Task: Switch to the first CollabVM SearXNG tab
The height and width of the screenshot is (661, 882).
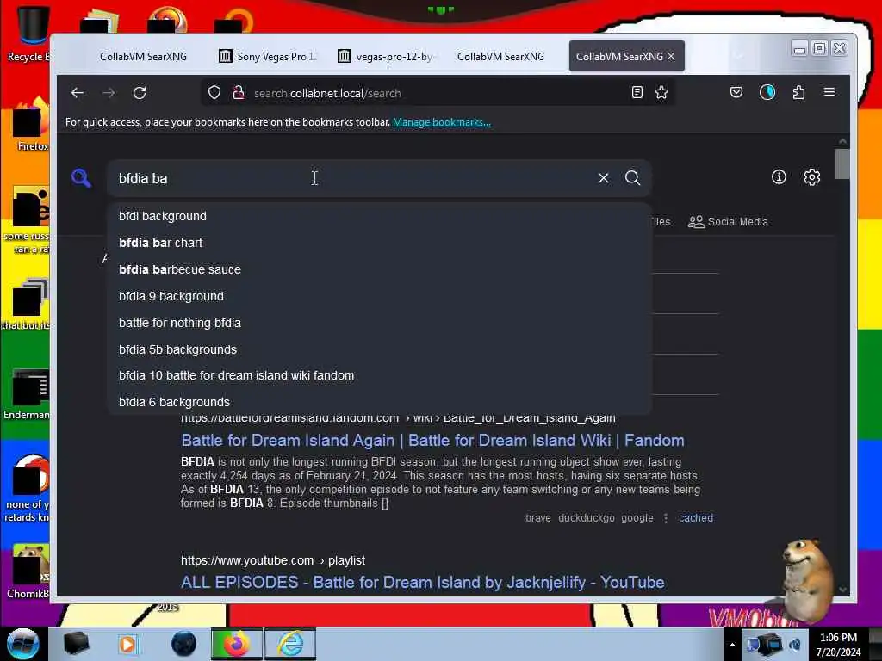Action: (x=143, y=56)
